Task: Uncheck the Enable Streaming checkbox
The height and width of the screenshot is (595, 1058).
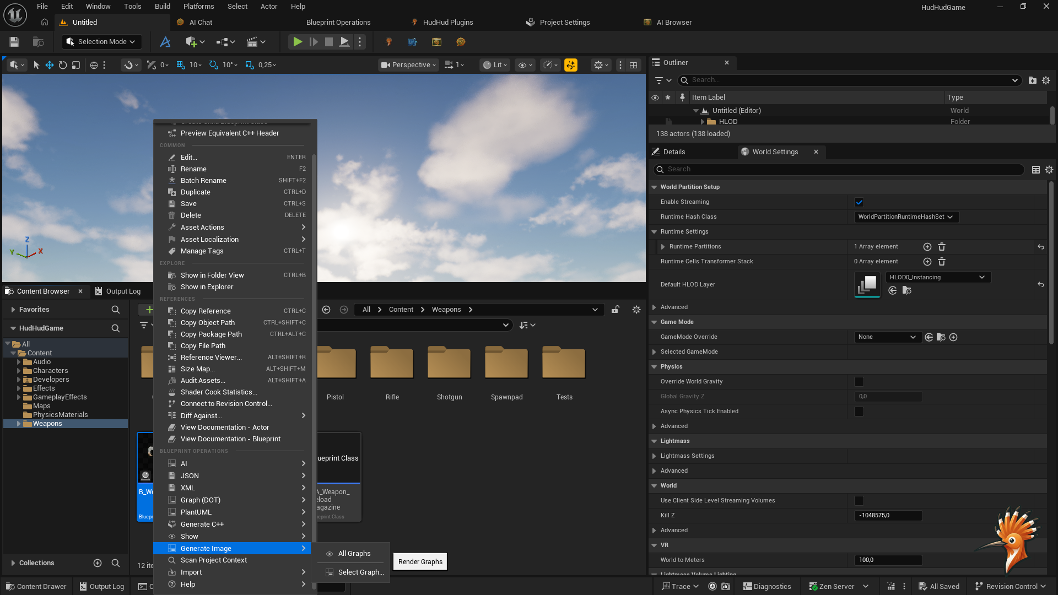Action: 859,202
